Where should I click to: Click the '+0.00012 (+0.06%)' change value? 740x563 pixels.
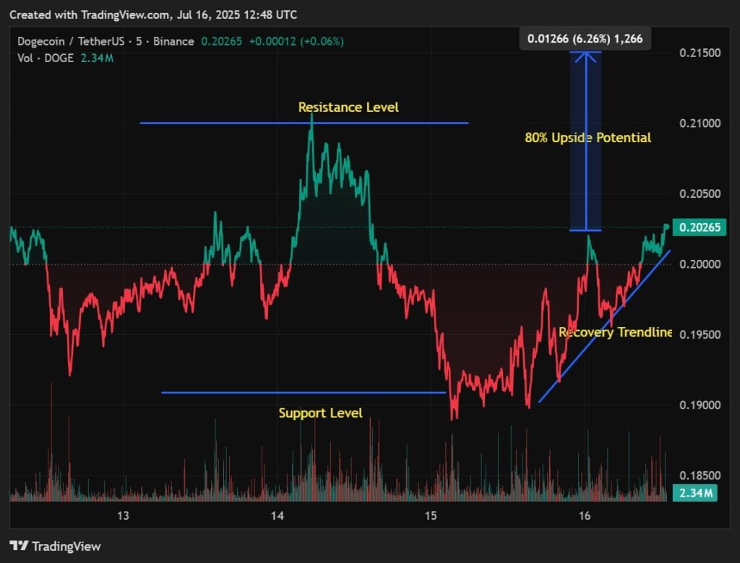(296, 41)
